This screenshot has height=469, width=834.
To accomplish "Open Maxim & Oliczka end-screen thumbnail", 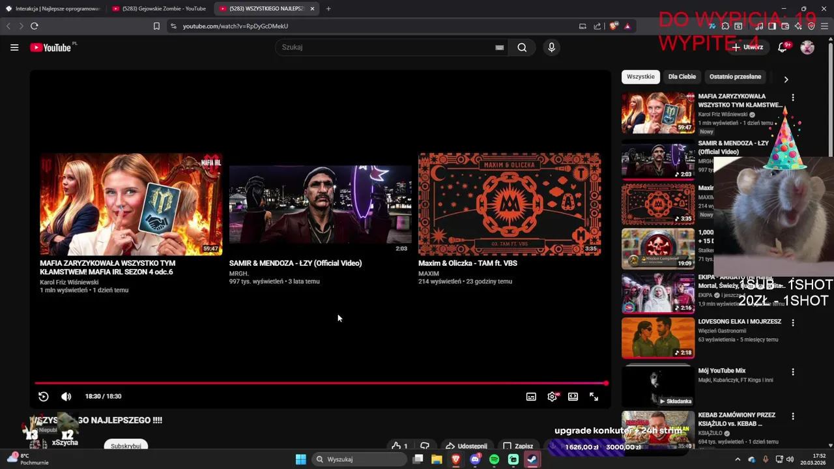I will point(510,204).
